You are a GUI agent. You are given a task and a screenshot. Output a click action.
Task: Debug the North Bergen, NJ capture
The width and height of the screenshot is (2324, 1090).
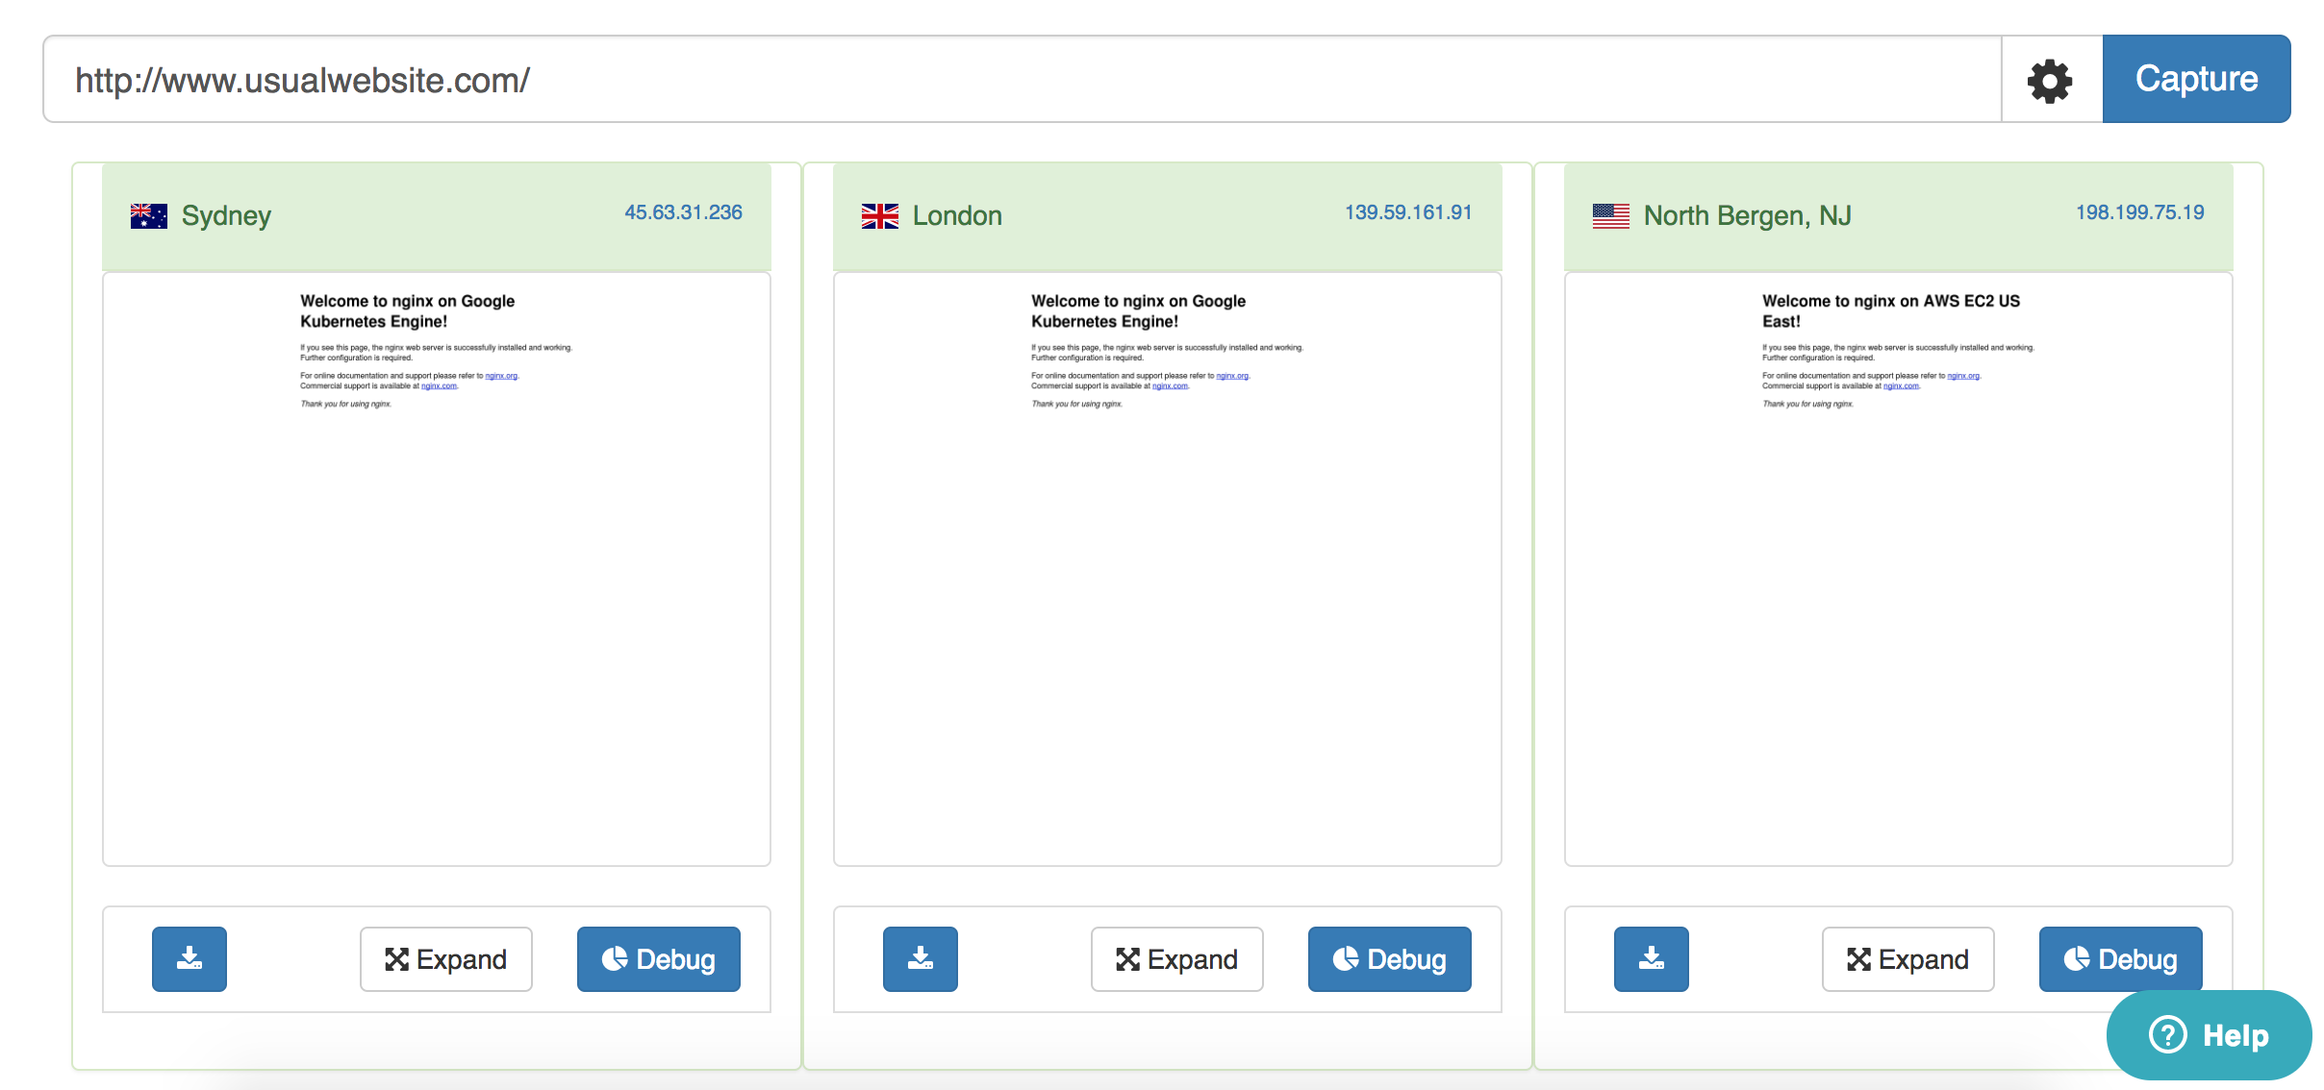2121,958
